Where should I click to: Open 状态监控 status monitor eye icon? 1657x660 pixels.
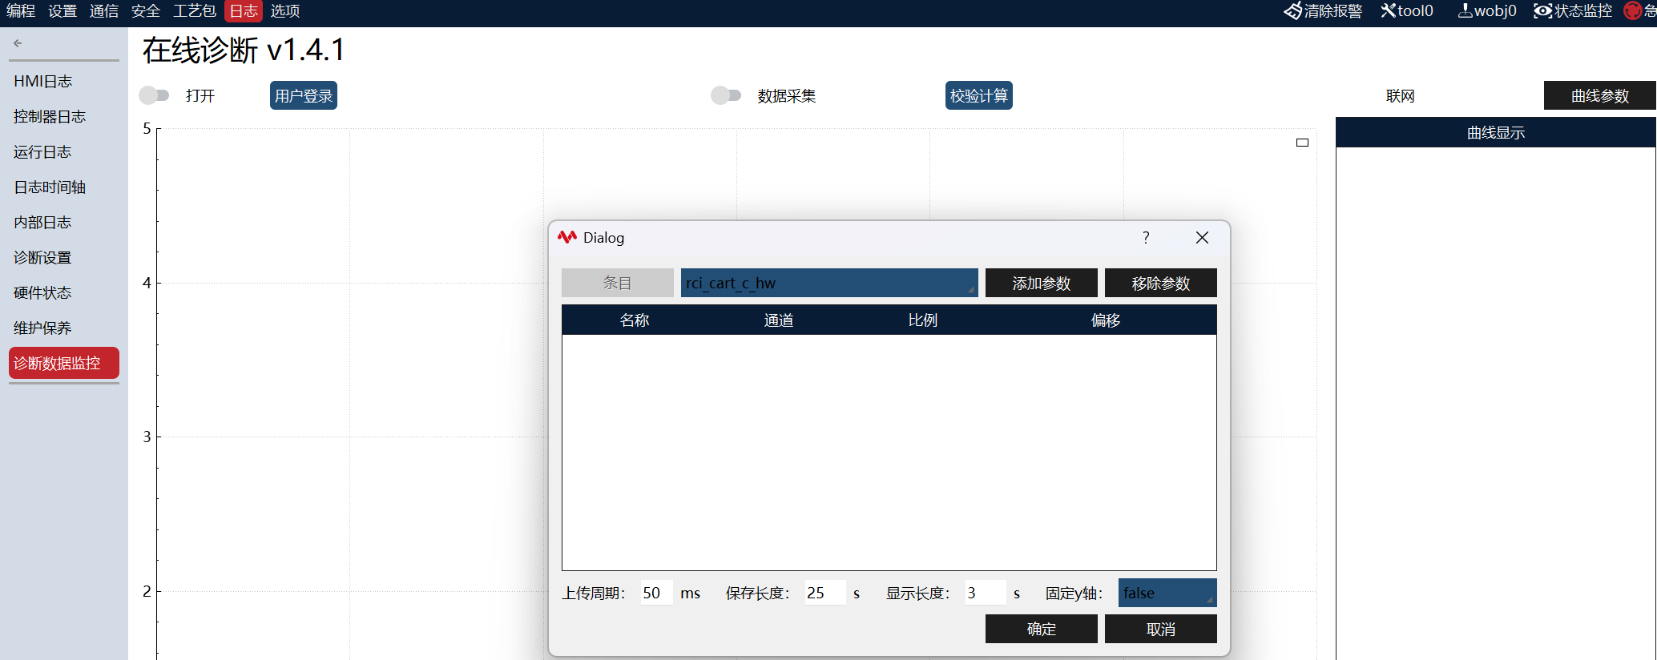[x=1542, y=10]
